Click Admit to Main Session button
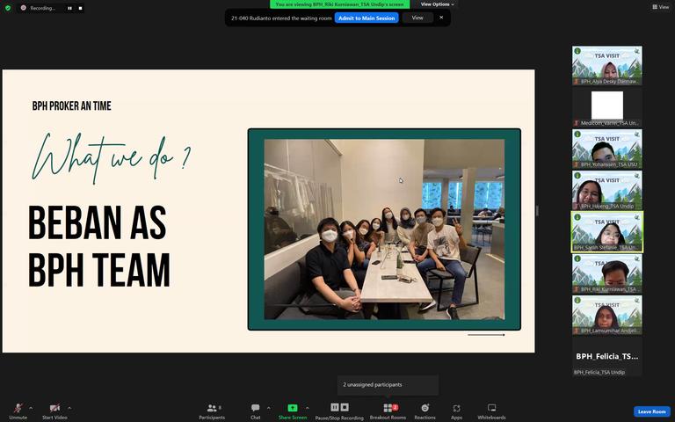Viewport: 675px width, 422px height. coord(367,18)
